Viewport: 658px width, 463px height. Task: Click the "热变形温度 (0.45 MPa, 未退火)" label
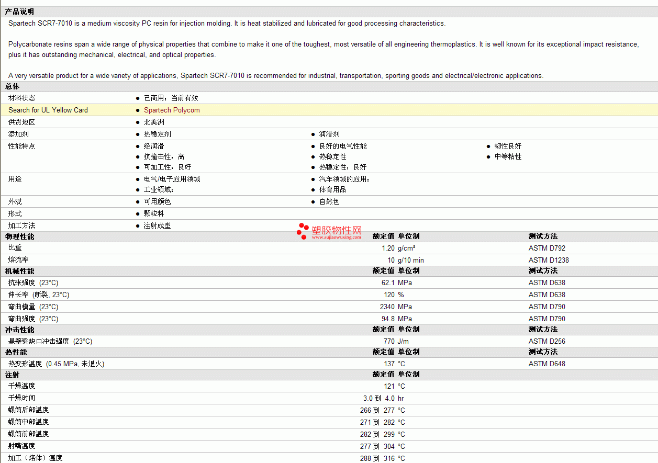[57, 364]
